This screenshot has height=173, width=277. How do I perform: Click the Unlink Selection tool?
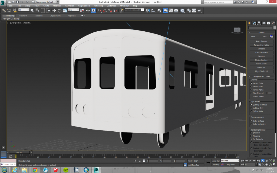(9, 11)
